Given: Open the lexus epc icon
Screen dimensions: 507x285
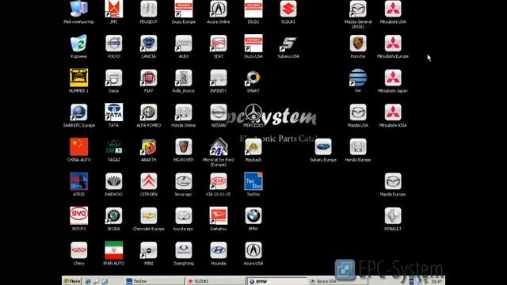Looking at the screenshot, I should click(183, 181).
